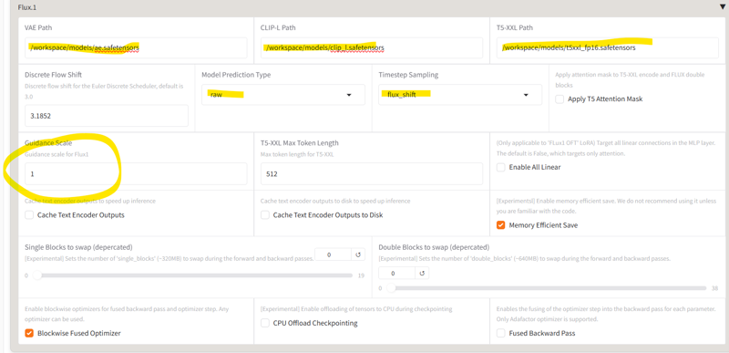Screen dimensions: 729x353
Task: Open the Model Prediction Type dropdown
Action: point(283,95)
